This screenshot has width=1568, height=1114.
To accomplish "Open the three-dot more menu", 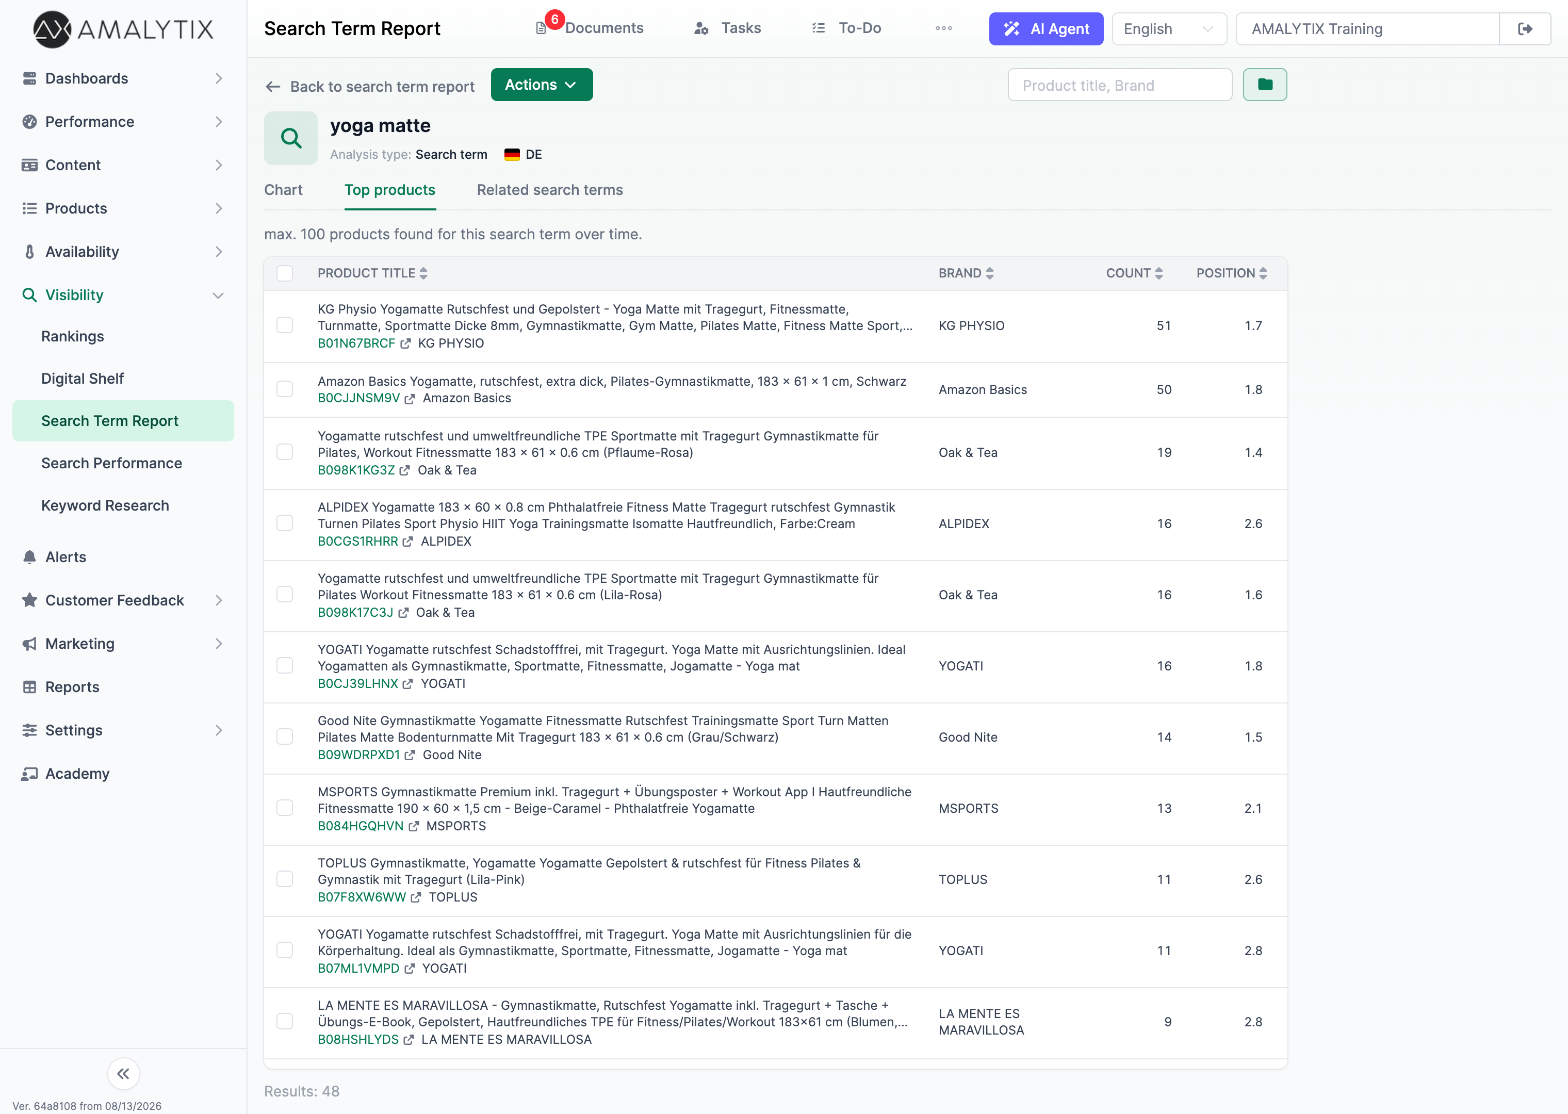I will coord(944,28).
